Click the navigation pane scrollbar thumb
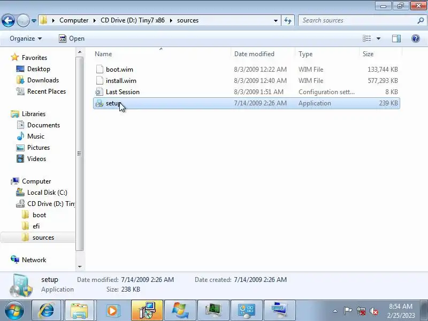Image resolution: width=428 pixels, height=321 pixels. 79,154
